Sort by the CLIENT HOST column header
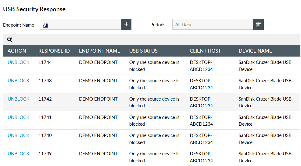 (x=205, y=51)
